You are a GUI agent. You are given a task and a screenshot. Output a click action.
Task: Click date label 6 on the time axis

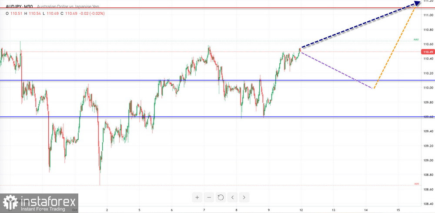(172, 210)
